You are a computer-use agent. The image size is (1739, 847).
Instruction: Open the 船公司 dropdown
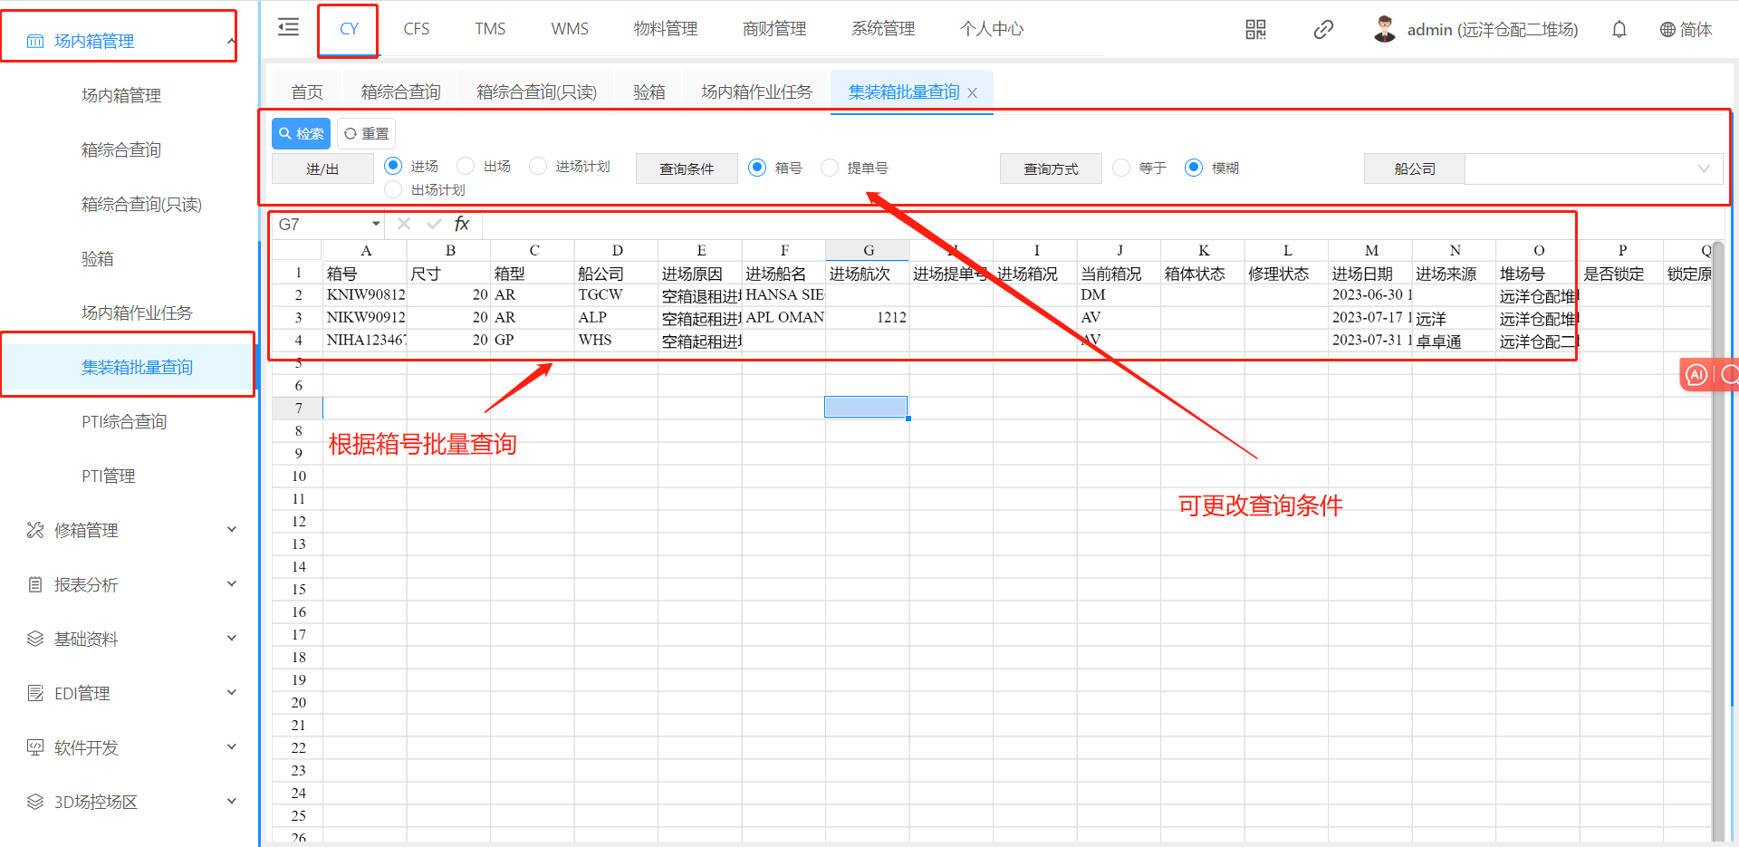[x=1593, y=169]
